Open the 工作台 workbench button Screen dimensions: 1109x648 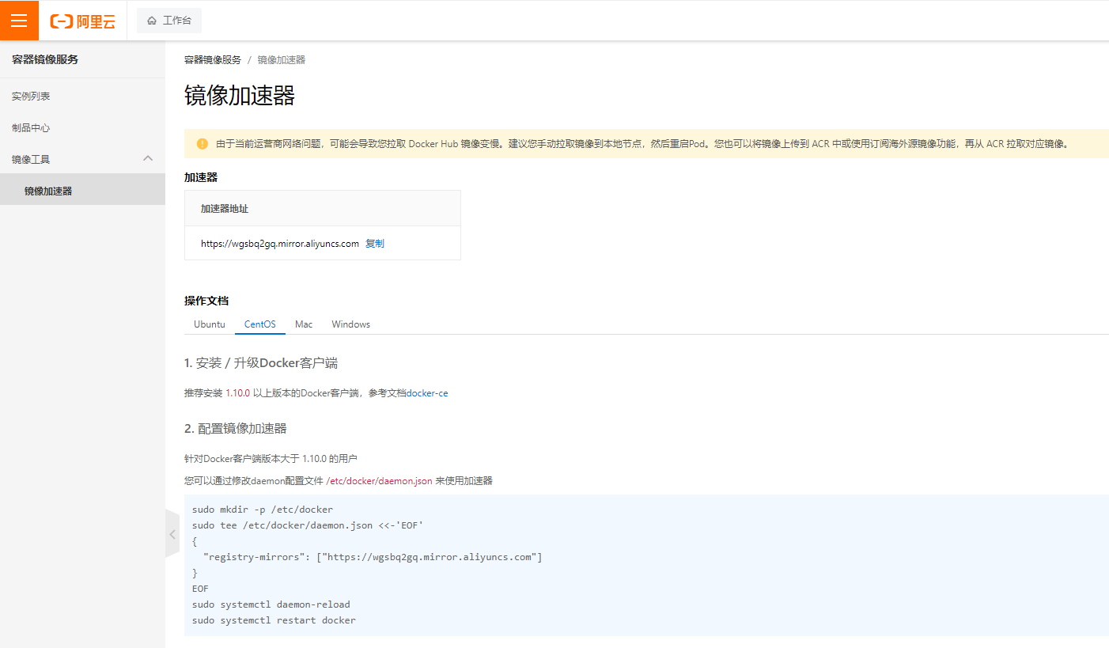point(169,21)
